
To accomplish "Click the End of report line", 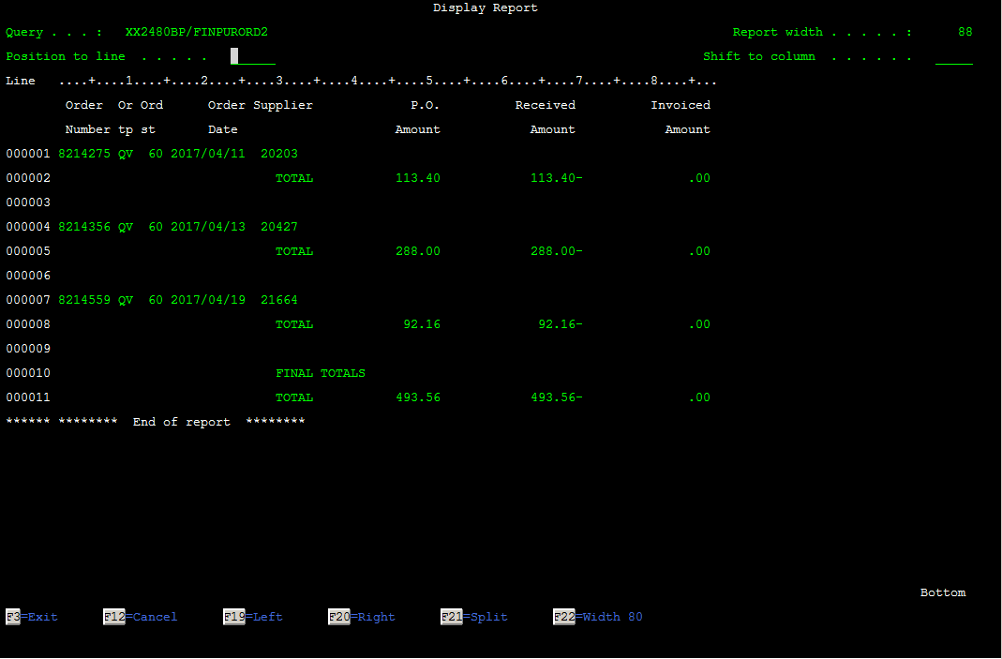I will (156, 422).
